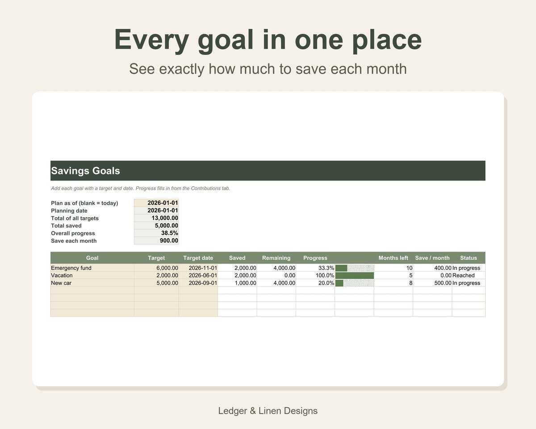Click months left value 10
Viewport: 536px width, 429px height.
click(x=393, y=268)
